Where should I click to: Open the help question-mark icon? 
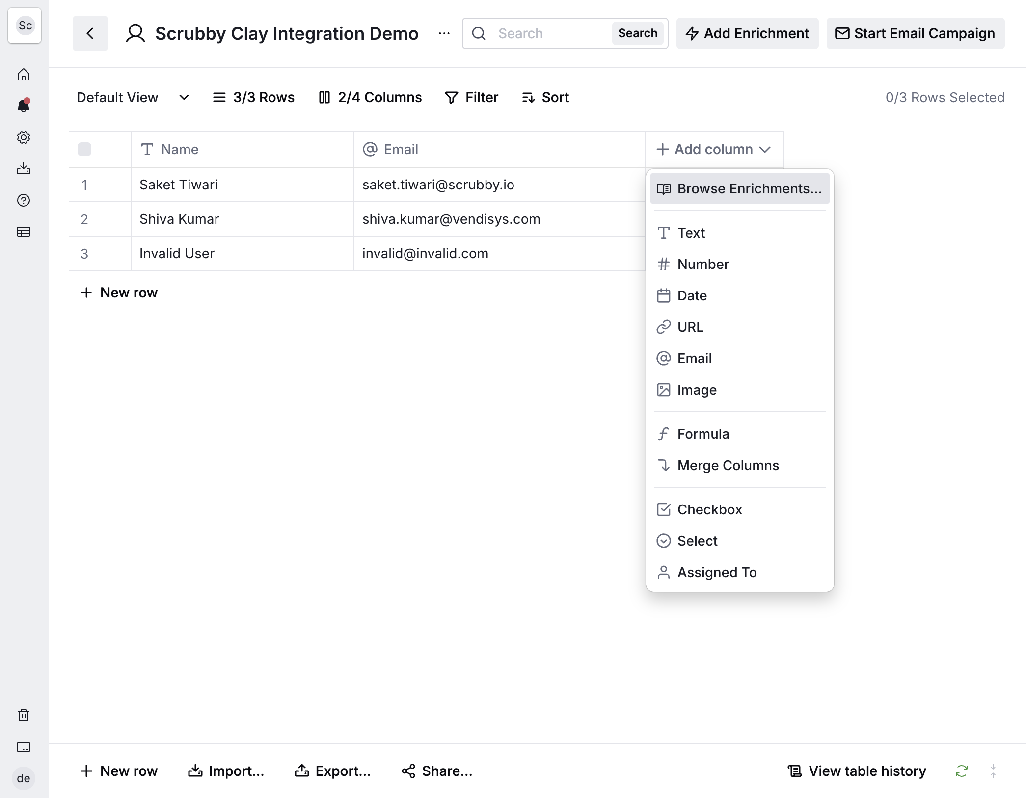point(24,200)
